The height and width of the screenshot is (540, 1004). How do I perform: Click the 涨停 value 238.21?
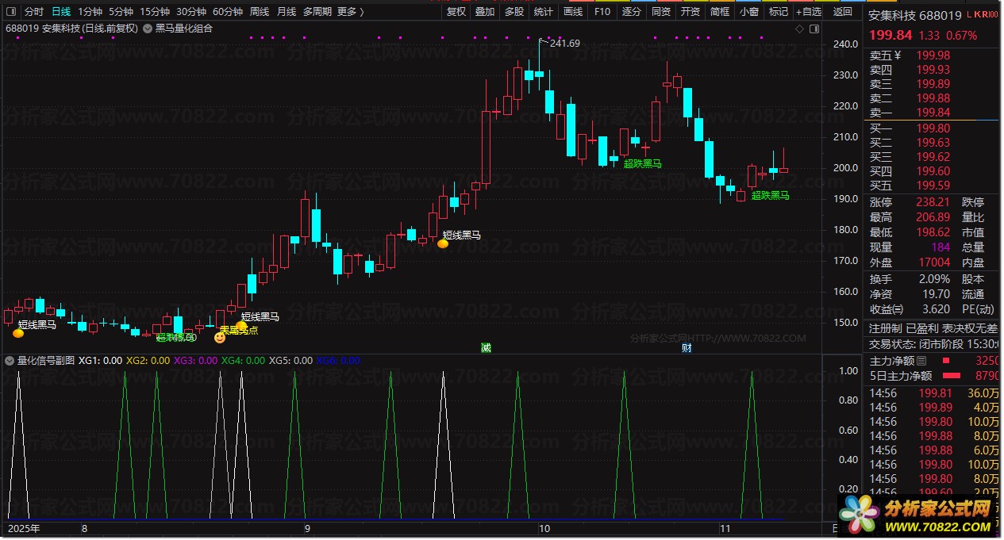click(933, 202)
